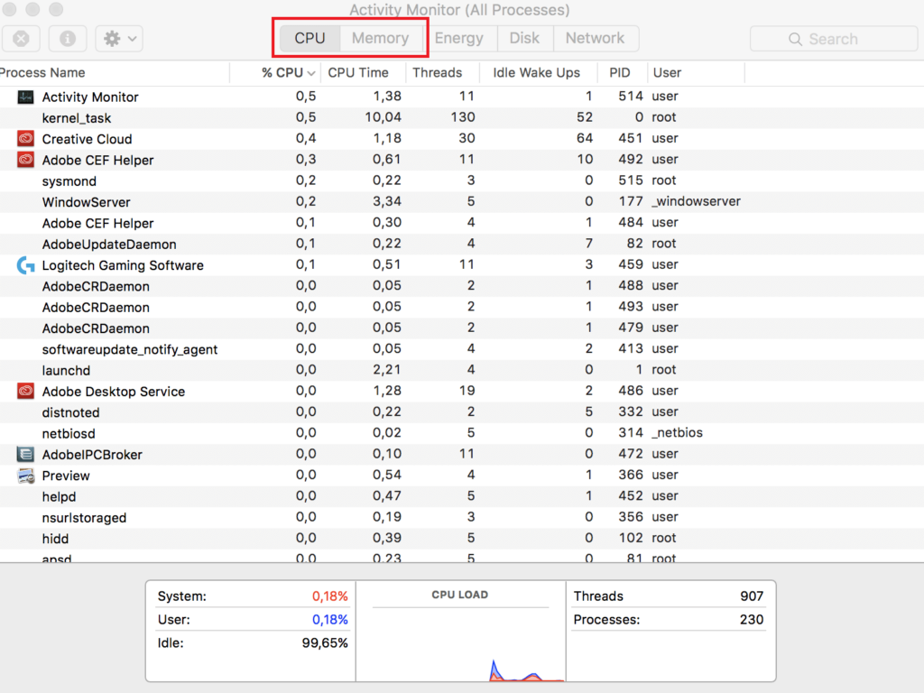The height and width of the screenshot is (693, 924).
Task: Switch to the Energy tab
Action: click(x=459, y=38)
